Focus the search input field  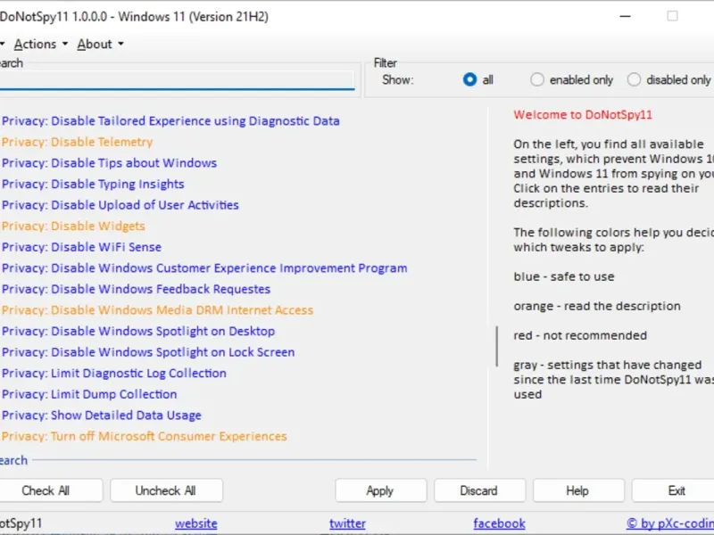(x=177, y=80)
